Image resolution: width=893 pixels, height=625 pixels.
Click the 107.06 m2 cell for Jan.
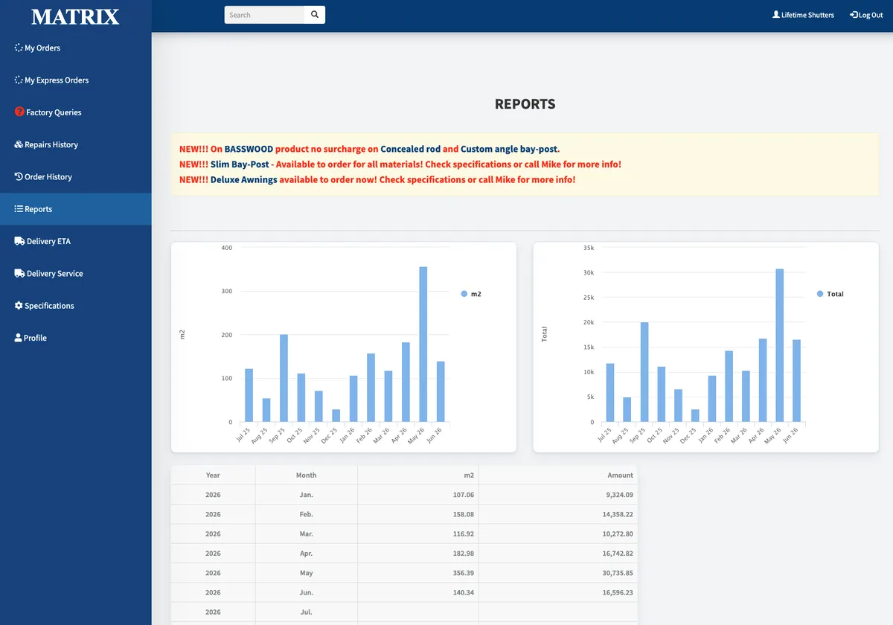coord(418,495)
